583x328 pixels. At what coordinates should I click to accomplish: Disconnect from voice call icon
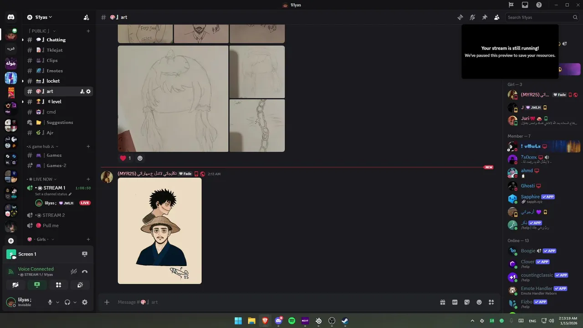(84, 272)
